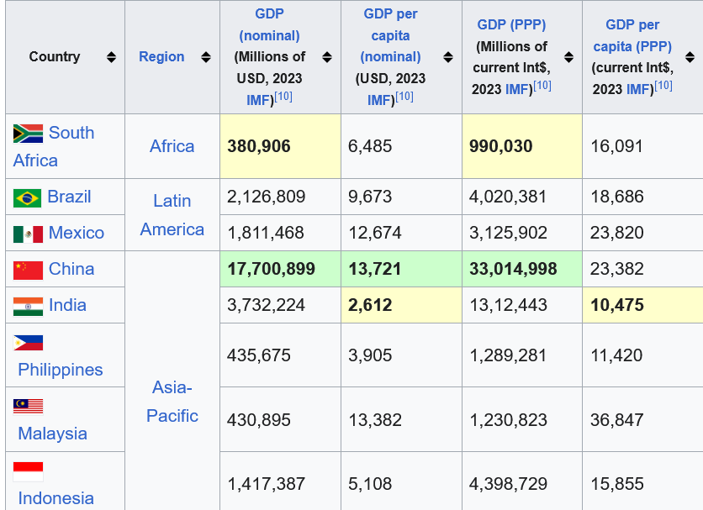Image resolution: width=703 pixels, height=510 pixels.
Task: Sort by GDP (PPP) using sort arrows
Action: click(568, 57)
